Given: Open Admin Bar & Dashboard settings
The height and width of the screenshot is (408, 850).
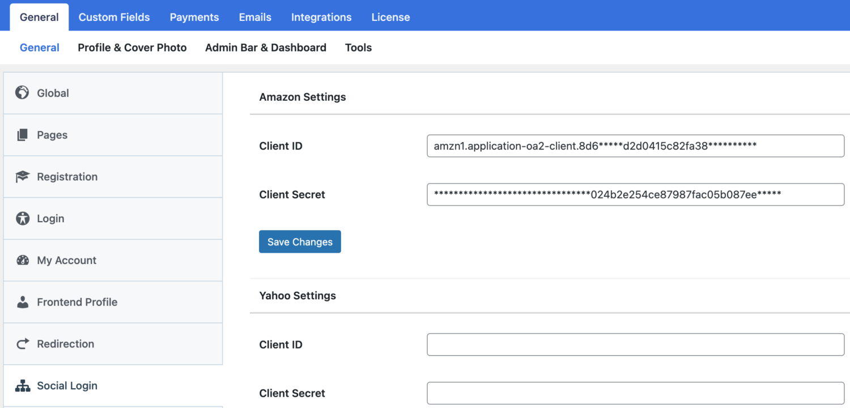Looking at the screenshot, I should [x=266, y=48].
